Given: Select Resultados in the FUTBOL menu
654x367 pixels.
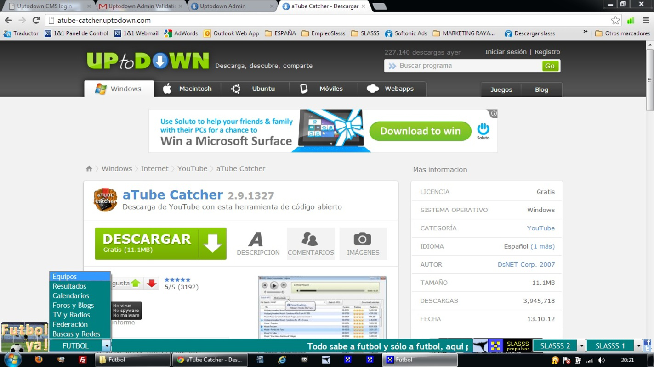Looking at the screenshot, I should (x=80, y=286).
